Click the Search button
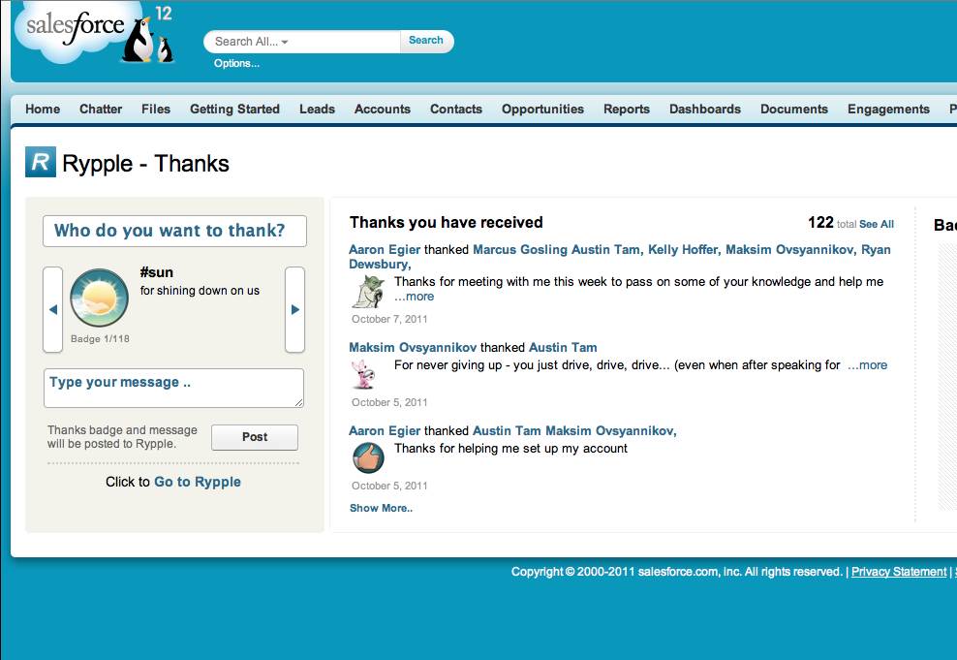Image resolution: width=957 pixels, height=660 pixels. [426, 41]
